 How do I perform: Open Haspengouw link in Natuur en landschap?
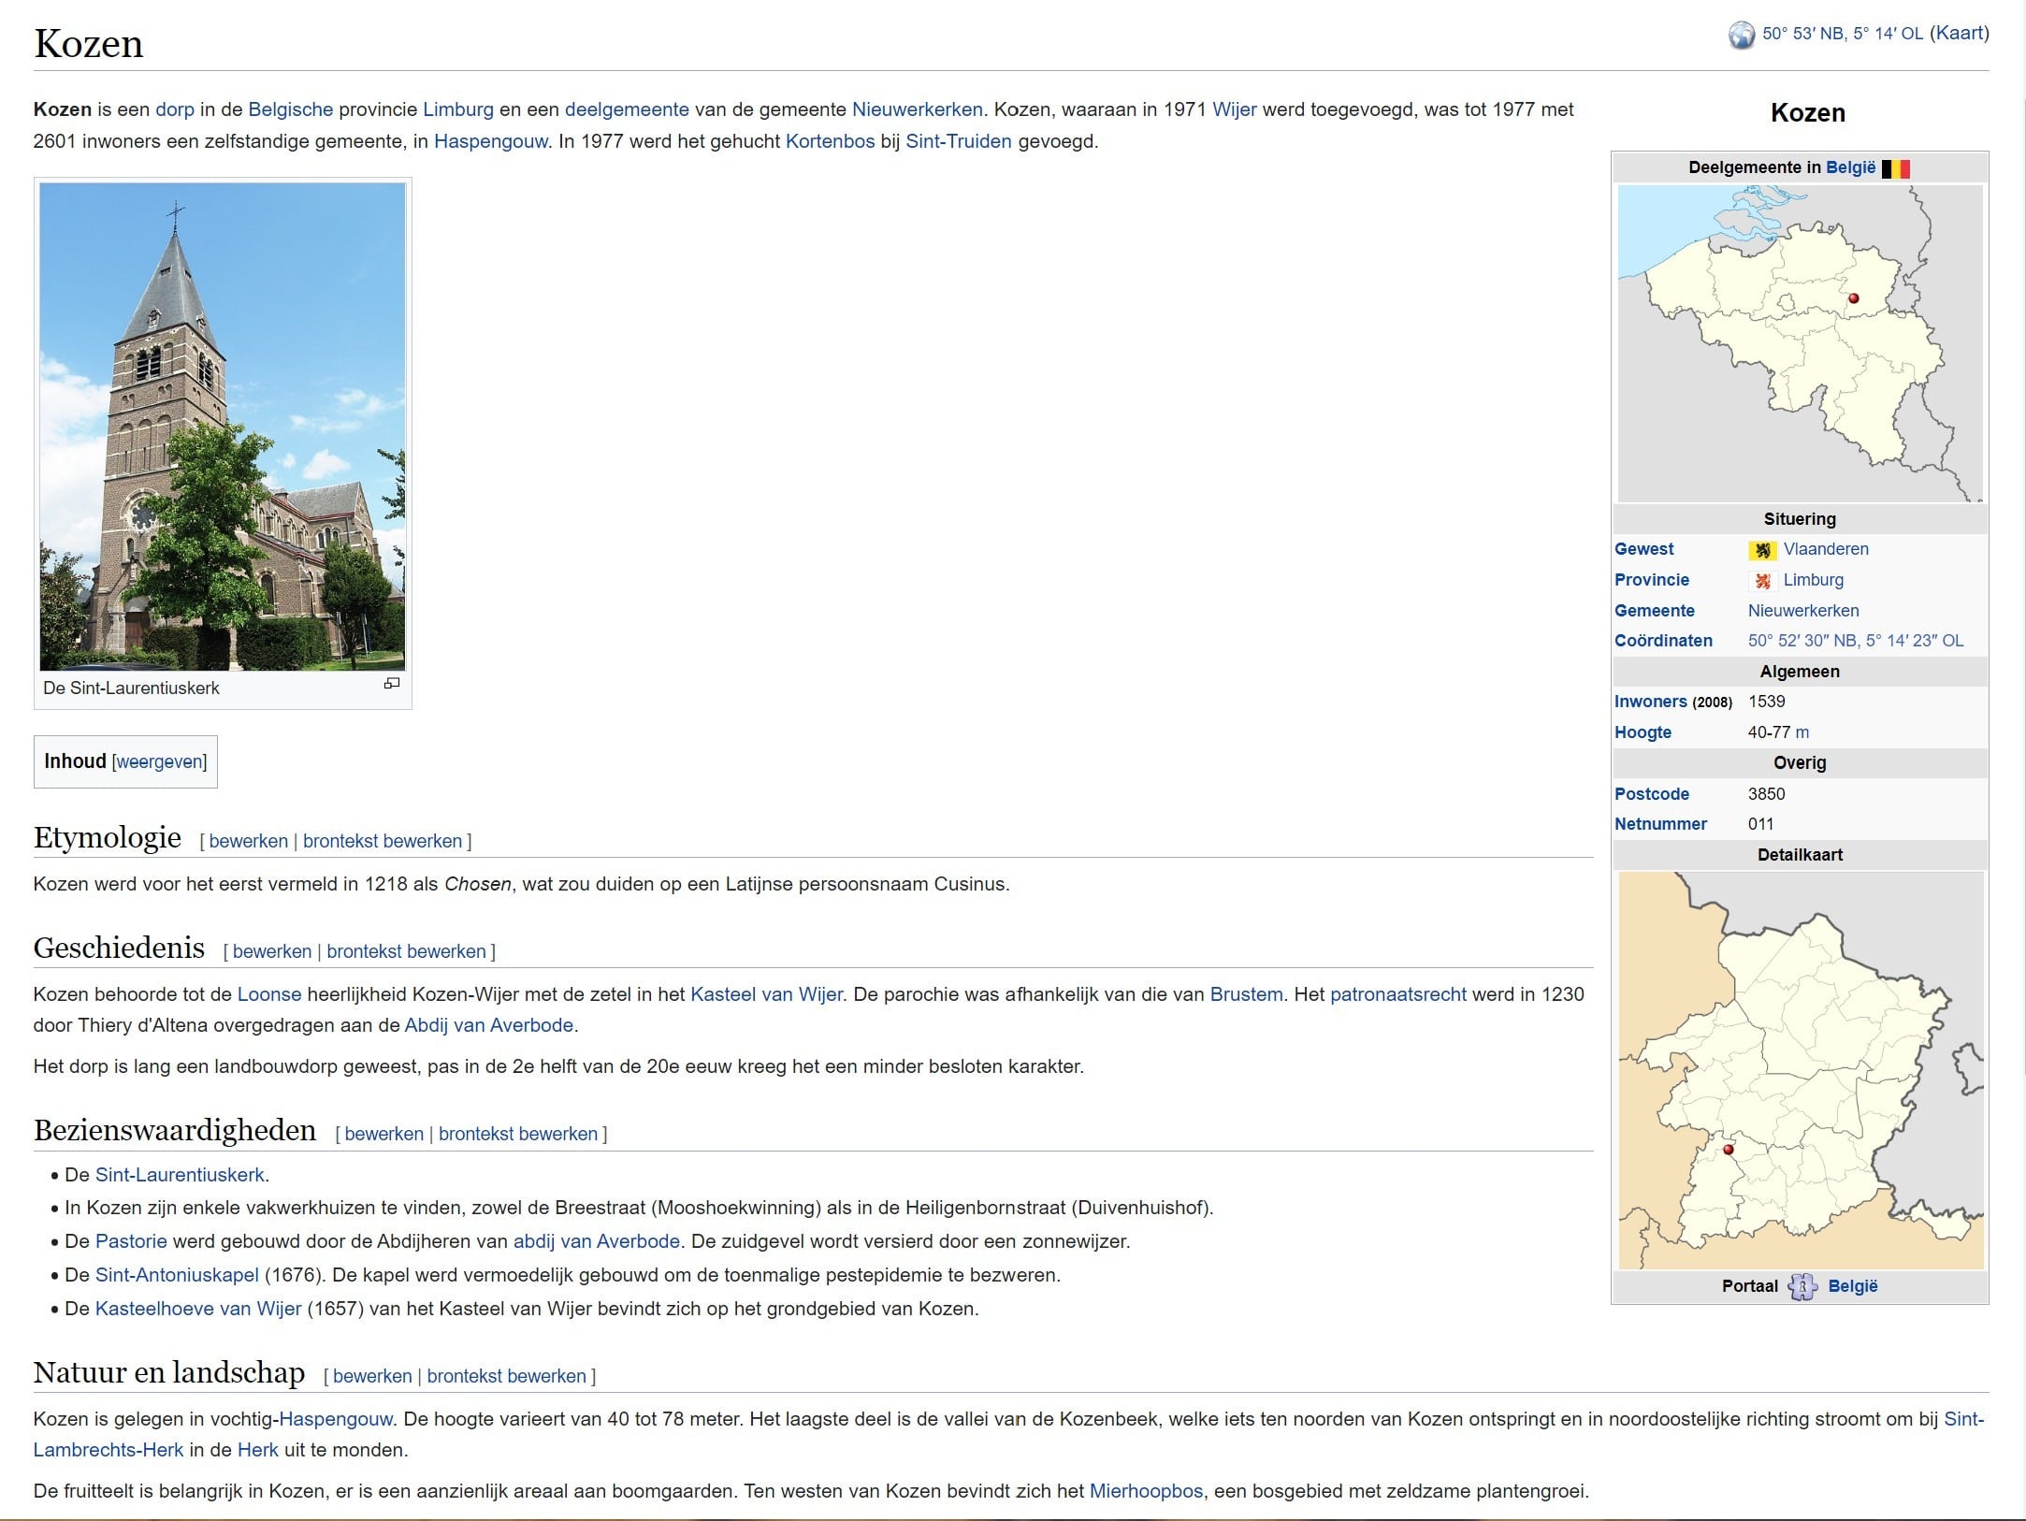[336, 1419]
